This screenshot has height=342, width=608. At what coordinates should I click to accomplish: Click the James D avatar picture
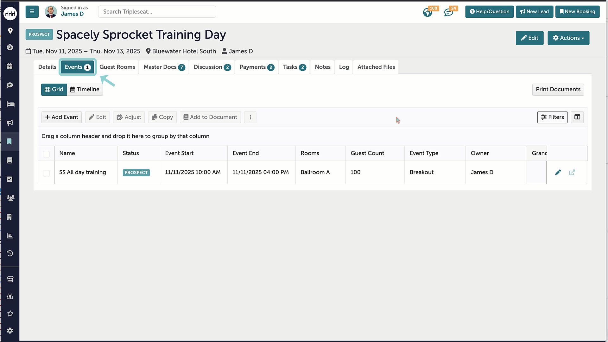click(51, 12)
